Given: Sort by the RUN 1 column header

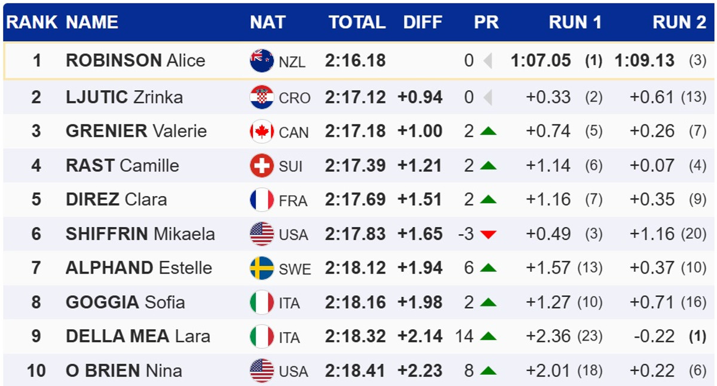Looking at the screenshot, I should pyautogui.click(x=575, y=23).
